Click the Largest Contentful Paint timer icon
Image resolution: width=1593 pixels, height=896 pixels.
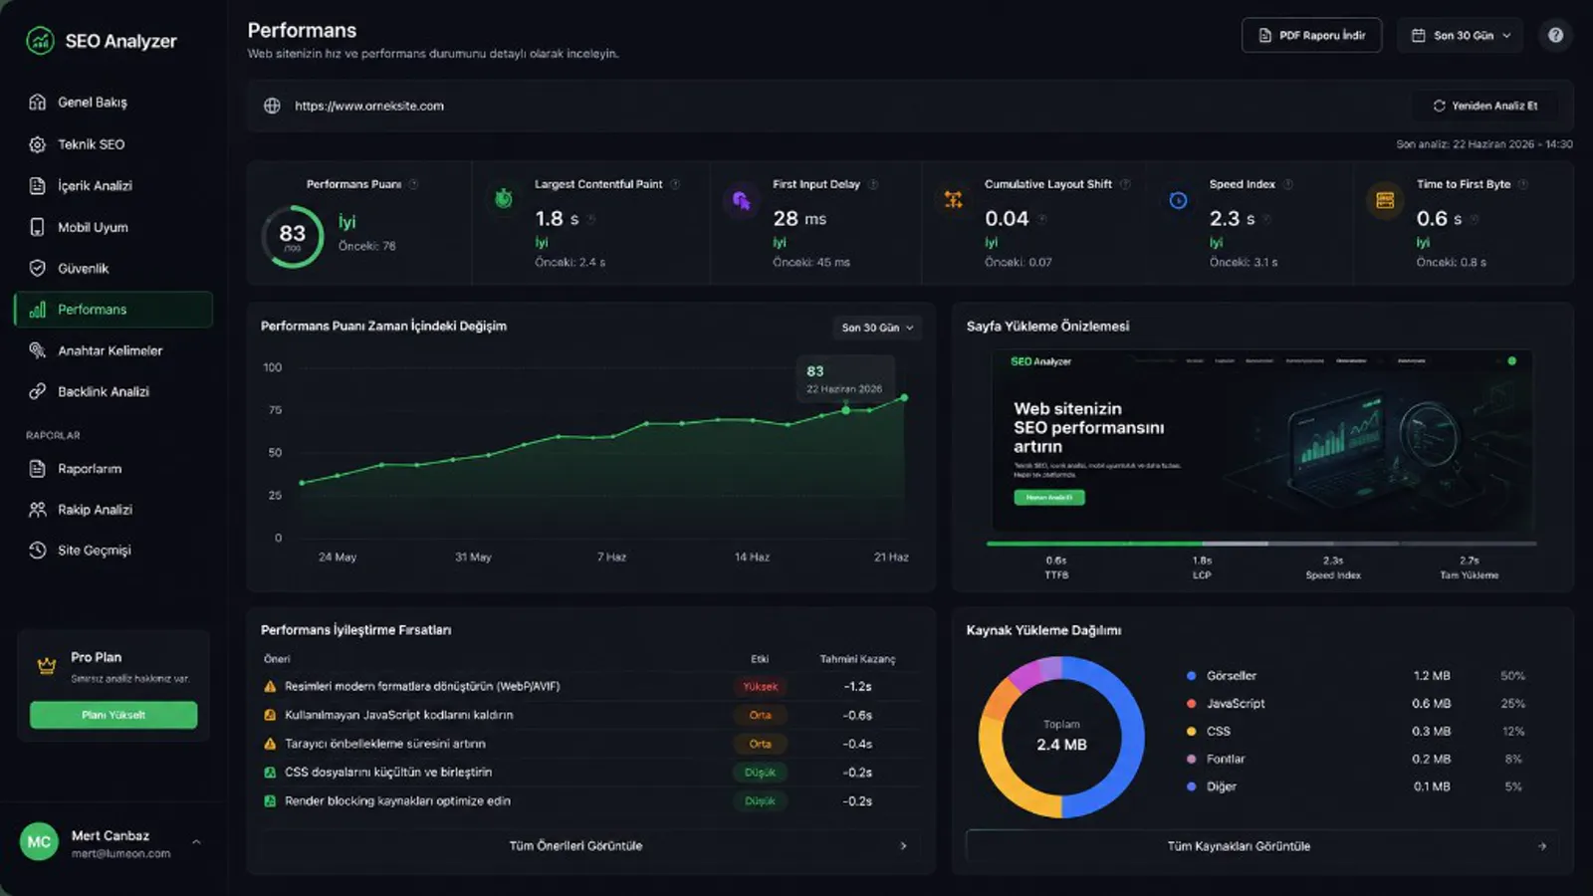pos(504,198)
